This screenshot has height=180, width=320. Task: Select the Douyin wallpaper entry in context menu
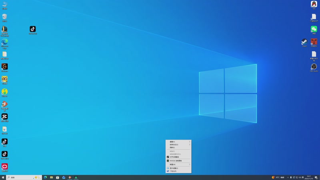click(x=178, y=157)
